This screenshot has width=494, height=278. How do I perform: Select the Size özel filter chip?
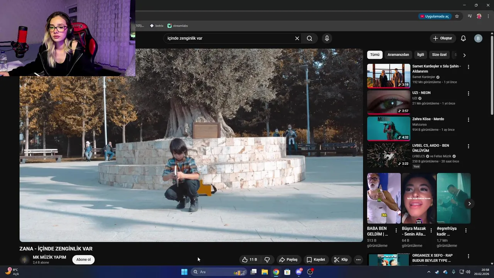point(439,54)
